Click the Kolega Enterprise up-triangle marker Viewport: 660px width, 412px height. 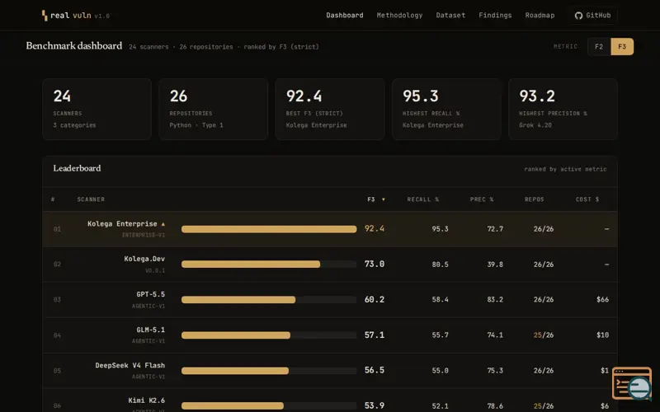tap(163, 224)
